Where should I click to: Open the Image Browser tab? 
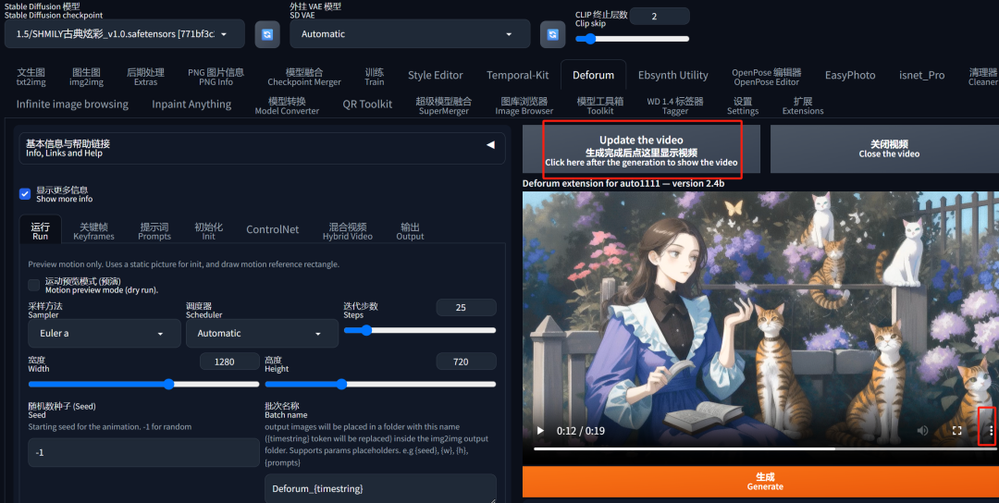click(x=524, y=105)
